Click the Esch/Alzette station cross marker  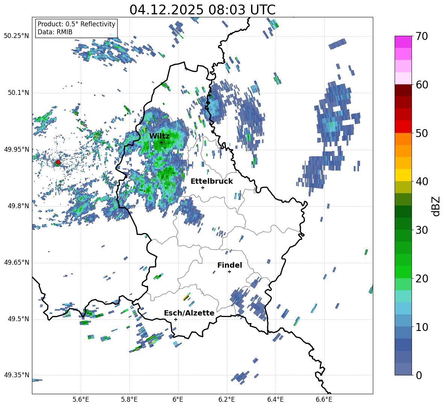[176, 319]
